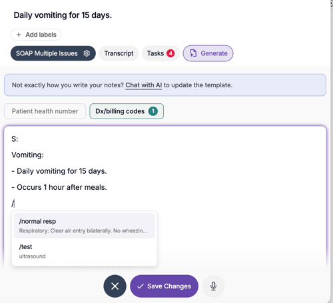333x303 pixels.
Task: Click the red Tasks count badge
Action: (x=170, y=53)
